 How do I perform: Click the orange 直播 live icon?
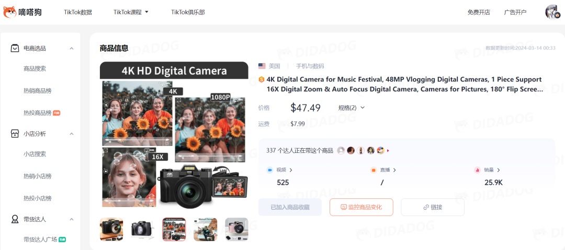click(374, 170)
